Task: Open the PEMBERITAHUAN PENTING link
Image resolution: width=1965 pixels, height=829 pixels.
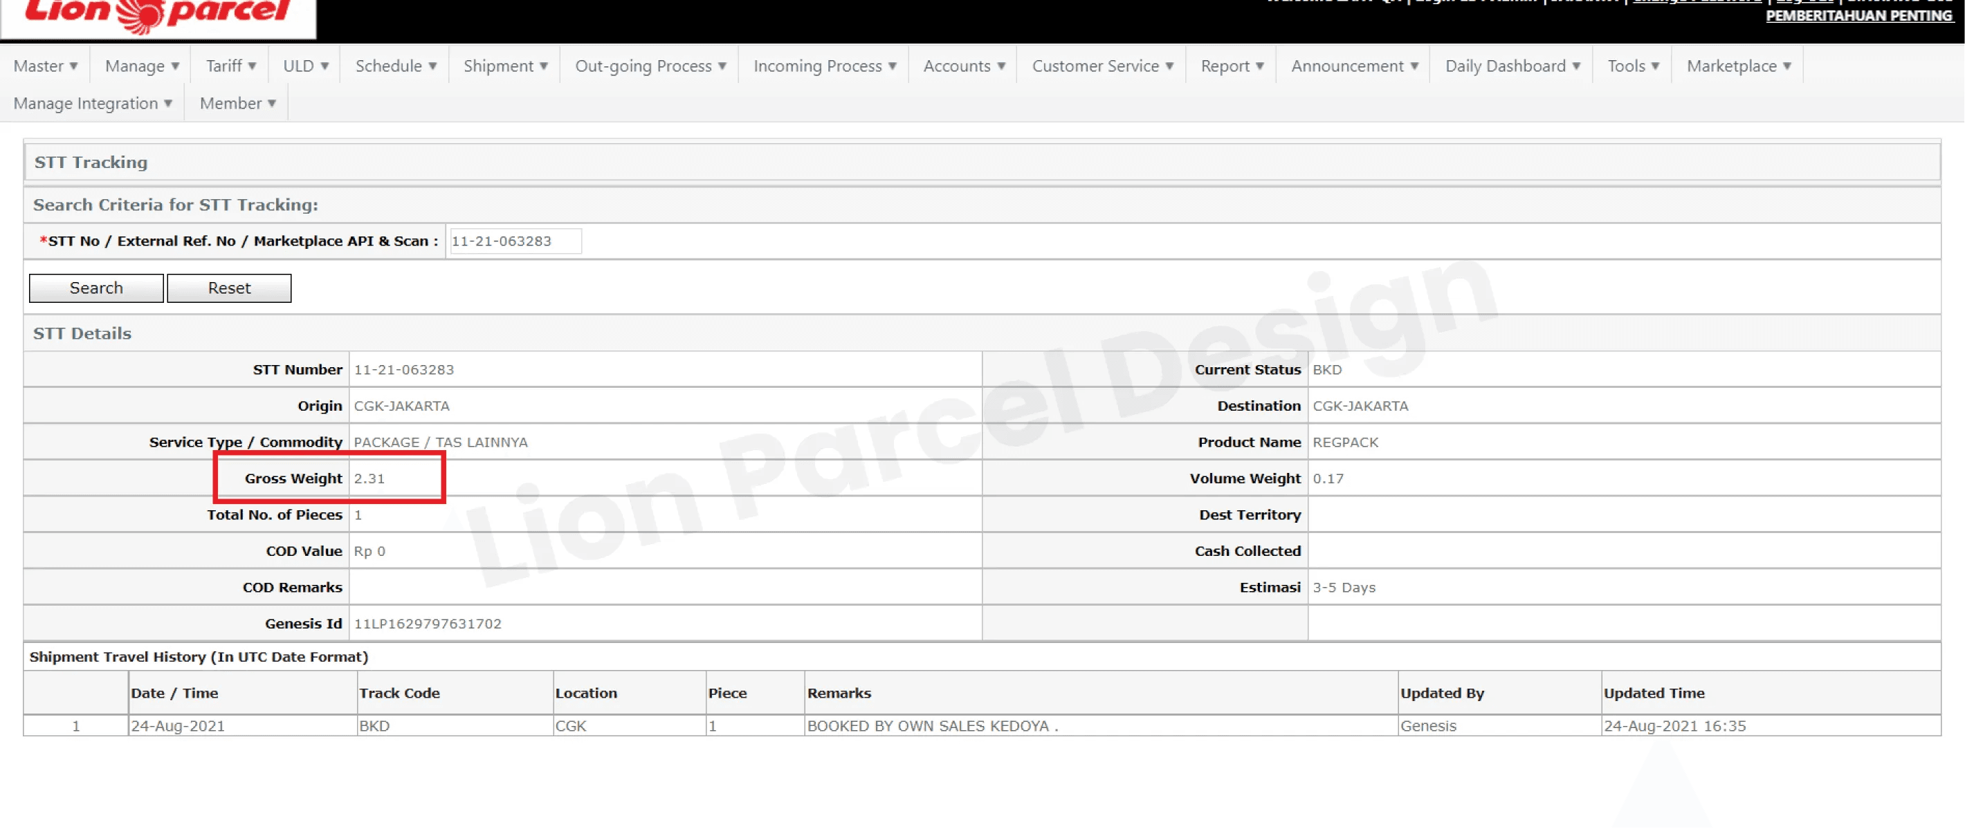Action: [x=1858, y=16]
